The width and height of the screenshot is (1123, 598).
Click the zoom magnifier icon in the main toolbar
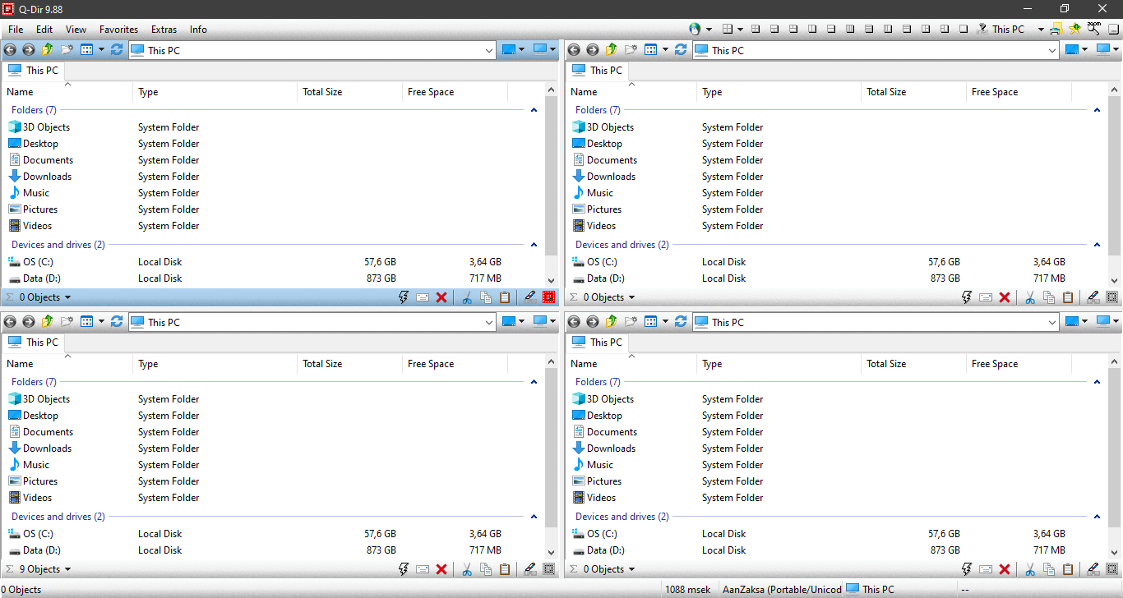[x=1093, y=29]
